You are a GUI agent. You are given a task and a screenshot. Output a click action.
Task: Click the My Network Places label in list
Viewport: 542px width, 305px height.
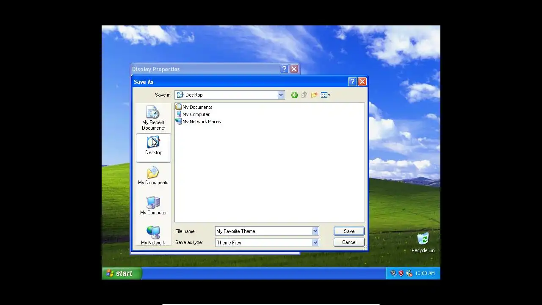point(202,122)
